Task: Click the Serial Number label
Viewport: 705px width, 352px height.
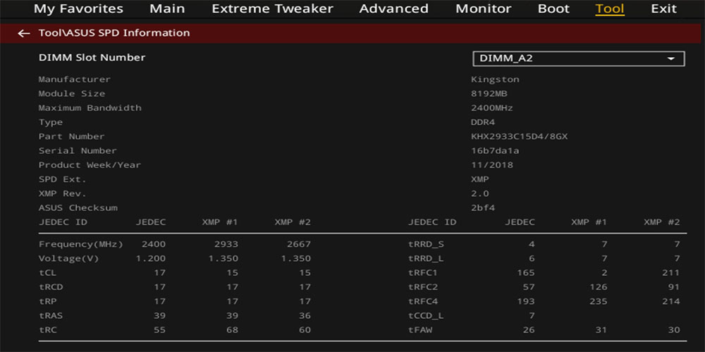Action: (78, 151)
